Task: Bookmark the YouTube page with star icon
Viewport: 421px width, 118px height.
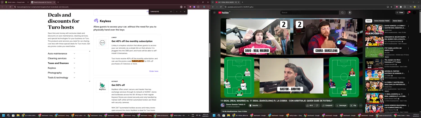Action: [391, 7]
